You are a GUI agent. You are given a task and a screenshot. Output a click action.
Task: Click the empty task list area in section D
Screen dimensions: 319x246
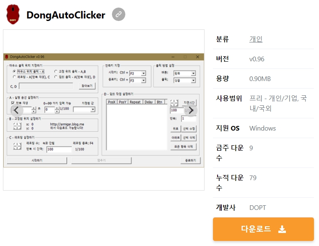[137, 127]
